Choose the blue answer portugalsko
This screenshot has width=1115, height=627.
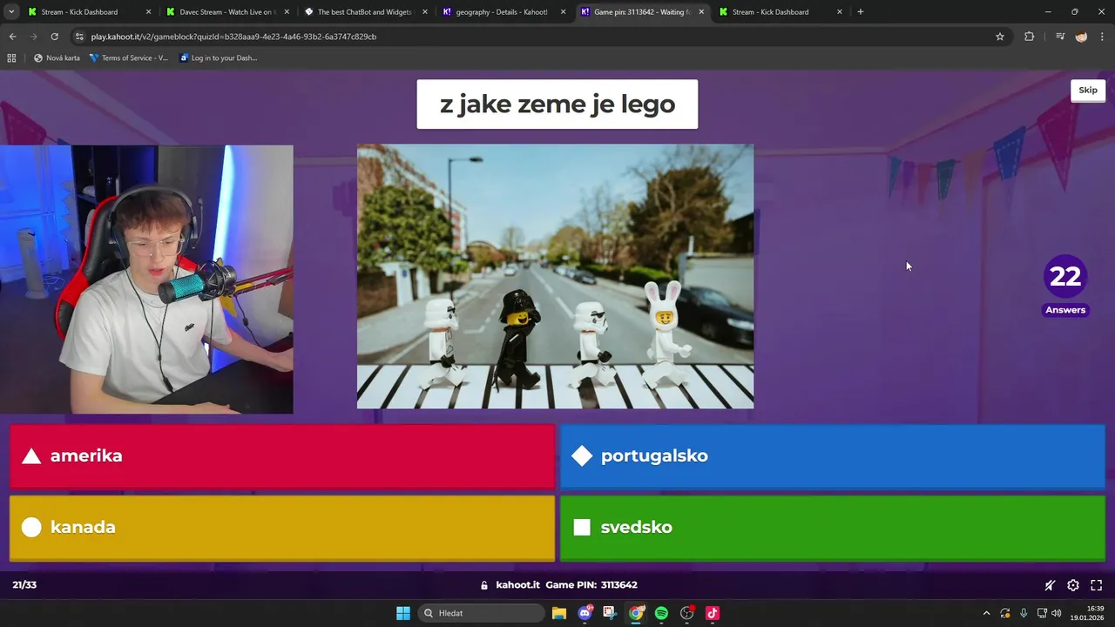pyautogui.click(x=833, y=455)
